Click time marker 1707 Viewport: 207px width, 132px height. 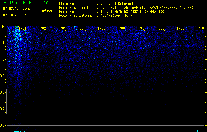pos(141,28)
